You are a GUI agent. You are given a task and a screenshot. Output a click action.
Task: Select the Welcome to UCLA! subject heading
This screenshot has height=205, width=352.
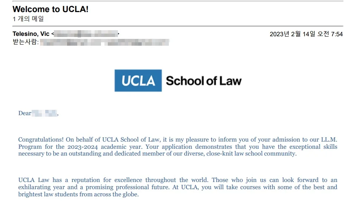pos(51,9)
